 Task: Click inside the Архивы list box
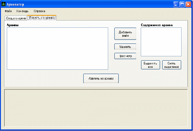coord(57,49)
